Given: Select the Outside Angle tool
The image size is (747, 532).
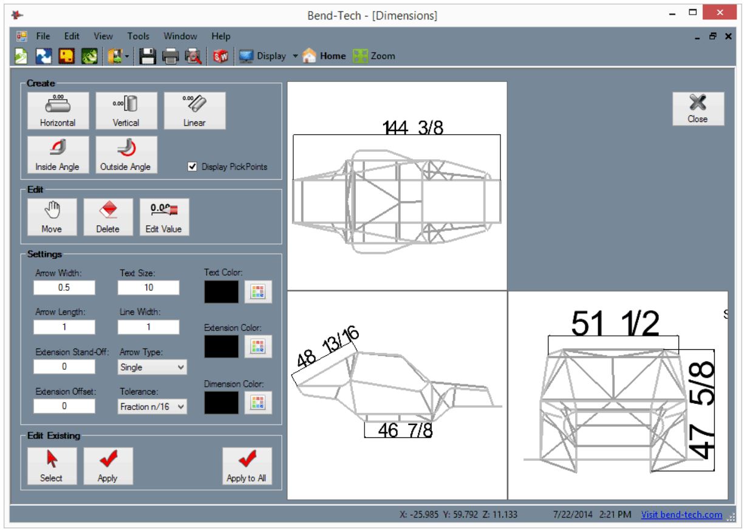Looking at the screenshot, I should [x=126, y=155].
